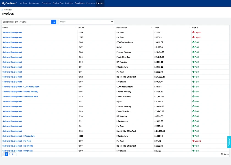Viewport: 231px width, 165px height.
Task: Open the Status filter dropdown
Action: coord(86,22)
